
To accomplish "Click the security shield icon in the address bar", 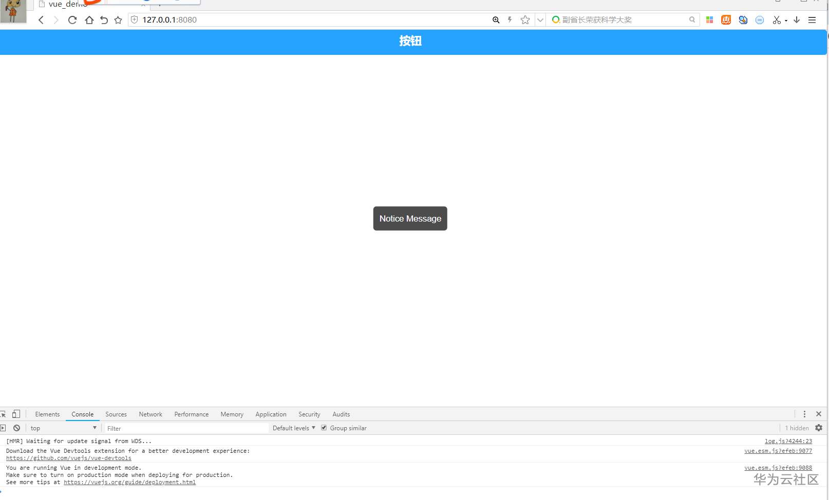I will (x=135, y=19).
